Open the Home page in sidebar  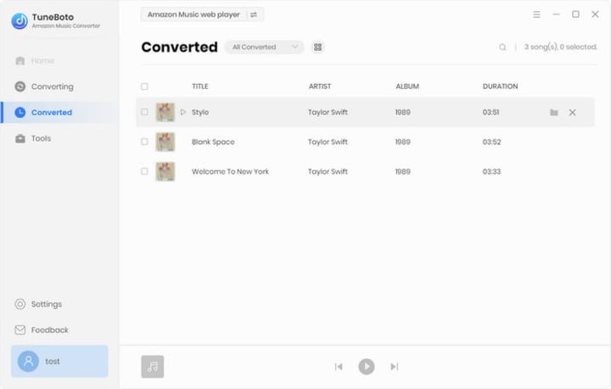(35, 61)
